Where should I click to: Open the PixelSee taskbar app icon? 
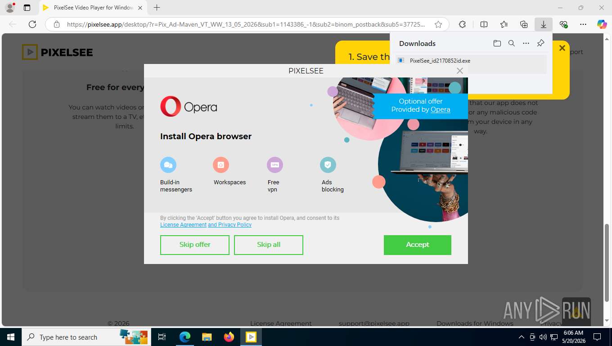251,337
